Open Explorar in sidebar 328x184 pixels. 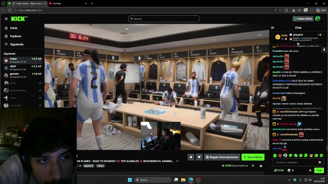(16, 36)
